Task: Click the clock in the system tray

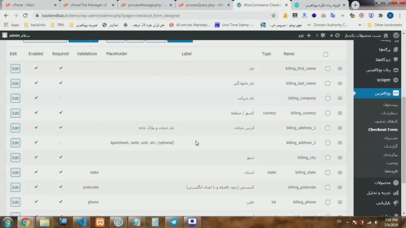Action: [391, 222]
